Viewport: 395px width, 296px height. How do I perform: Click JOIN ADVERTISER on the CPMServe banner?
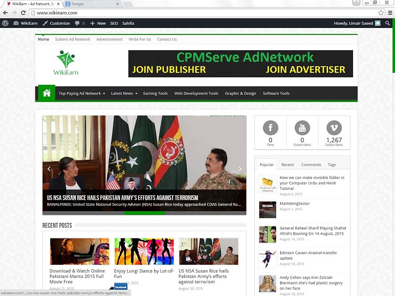[x=305, y=69]
